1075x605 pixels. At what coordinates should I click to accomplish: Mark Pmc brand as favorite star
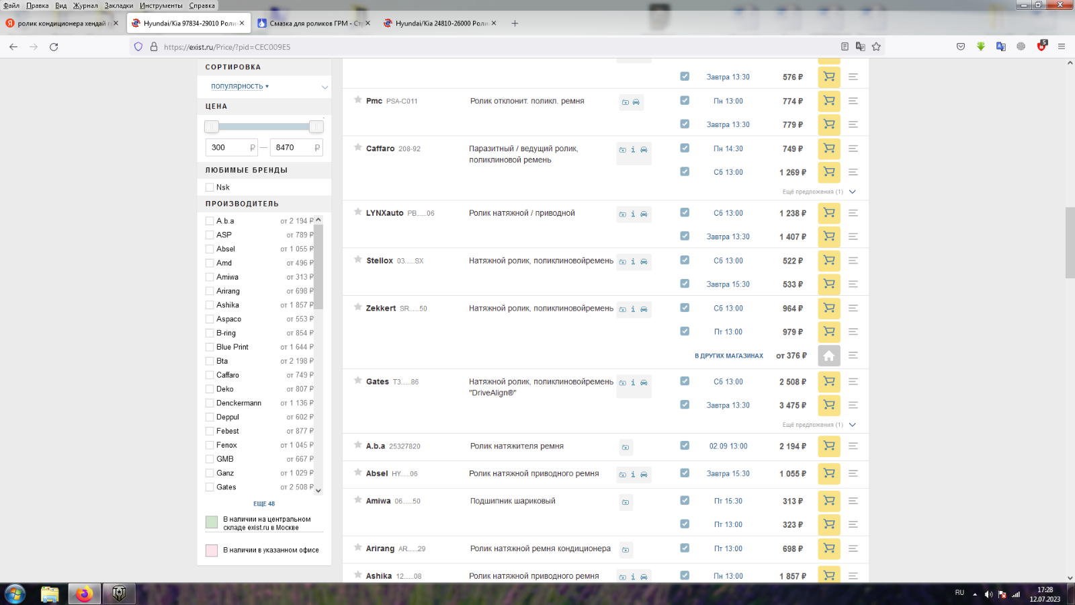[358, 99]
